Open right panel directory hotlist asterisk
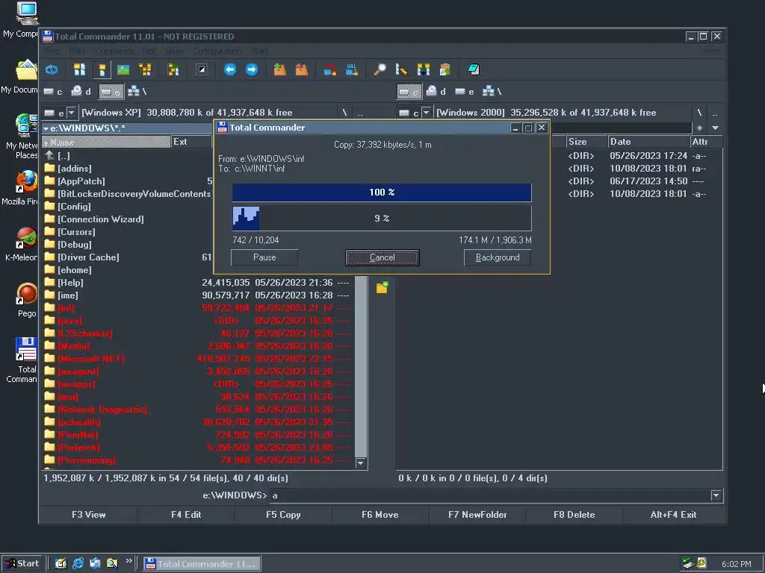Image resolution: width=765 pixels, height=573 pixels. point(699,128)
